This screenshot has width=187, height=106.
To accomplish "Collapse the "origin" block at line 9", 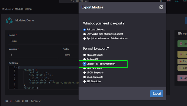I will [x=17, y=88].
